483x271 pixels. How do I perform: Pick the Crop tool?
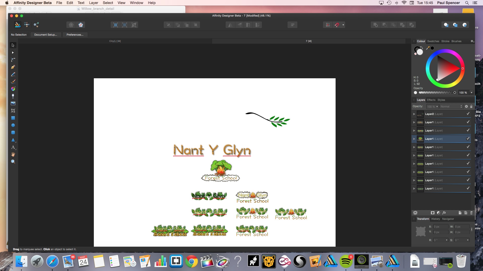click(13, 111)
